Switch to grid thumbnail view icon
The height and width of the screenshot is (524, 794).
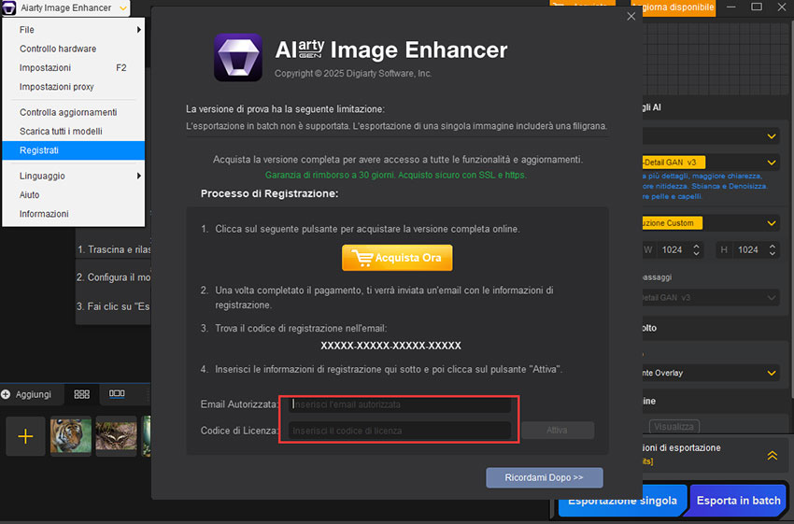point(81,394)
